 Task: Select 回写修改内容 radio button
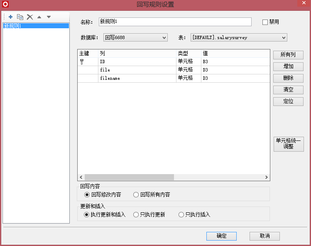click(x=87, y=195)
